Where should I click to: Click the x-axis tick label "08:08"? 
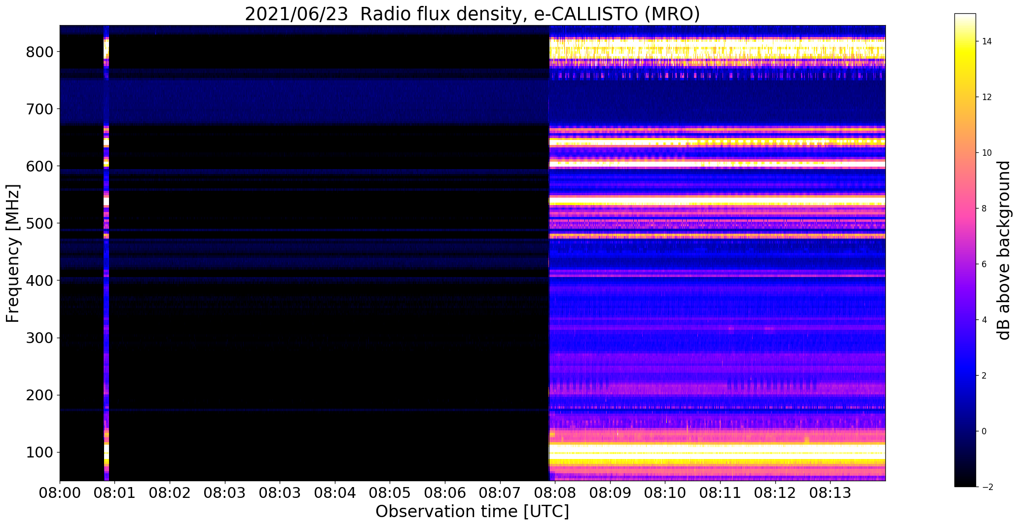[555, 492]
